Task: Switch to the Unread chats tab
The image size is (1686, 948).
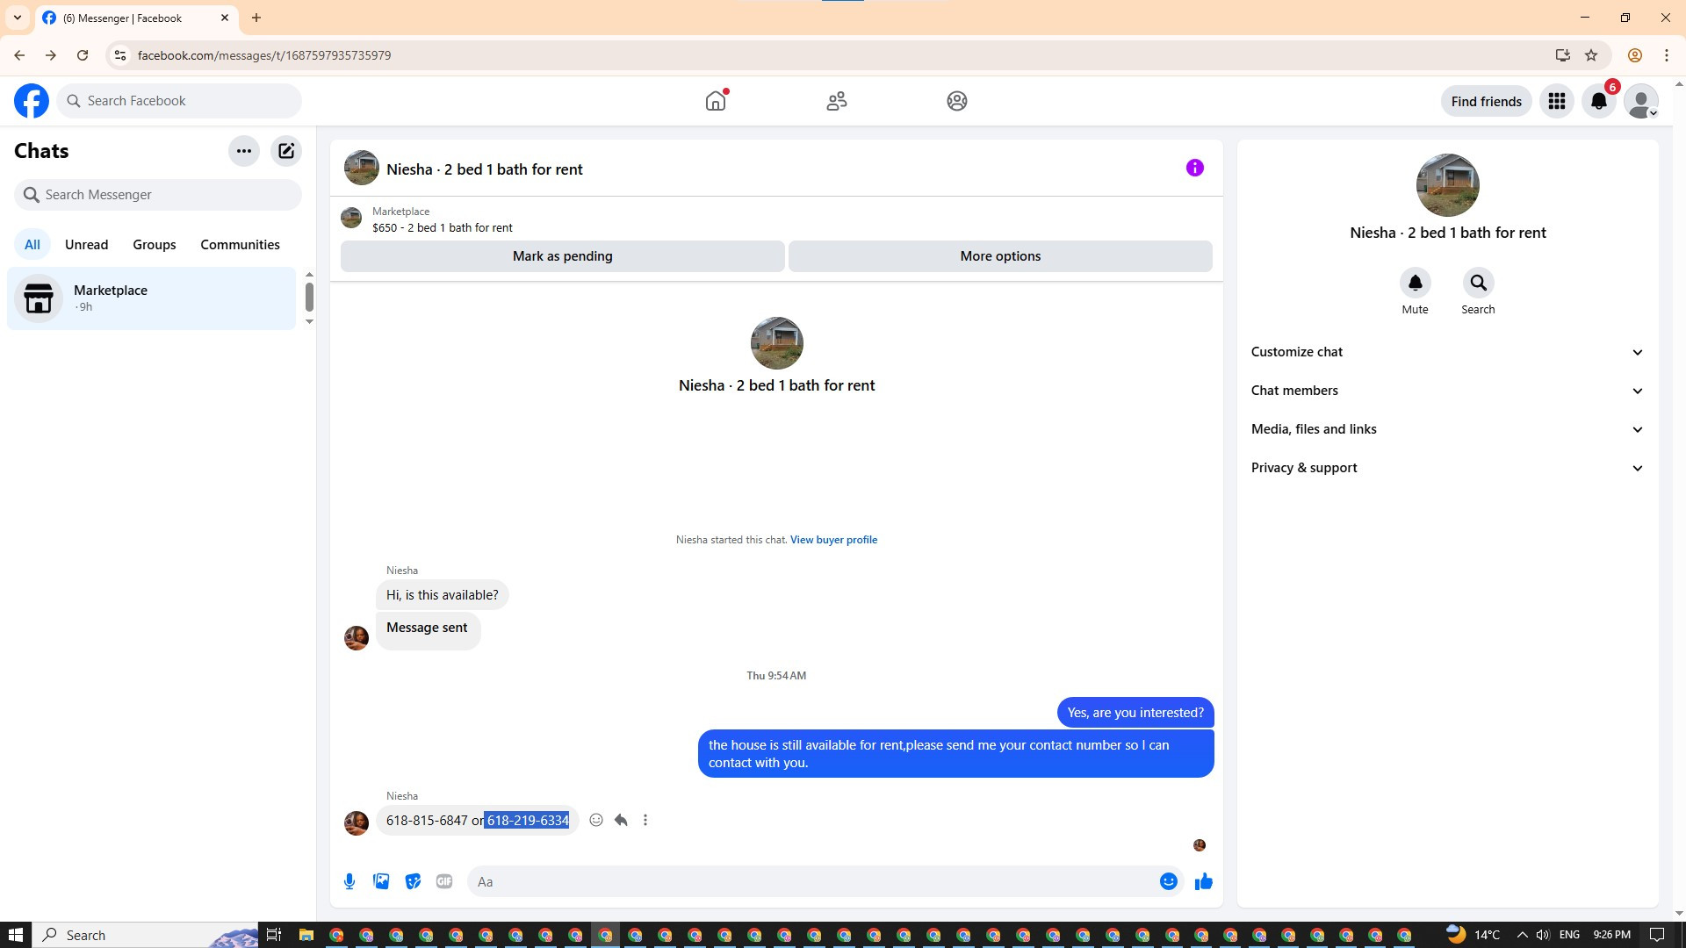Action: (86, 245)
